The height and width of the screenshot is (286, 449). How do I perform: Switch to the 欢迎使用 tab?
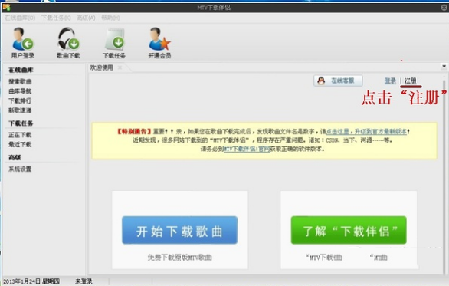pos(102,67)
